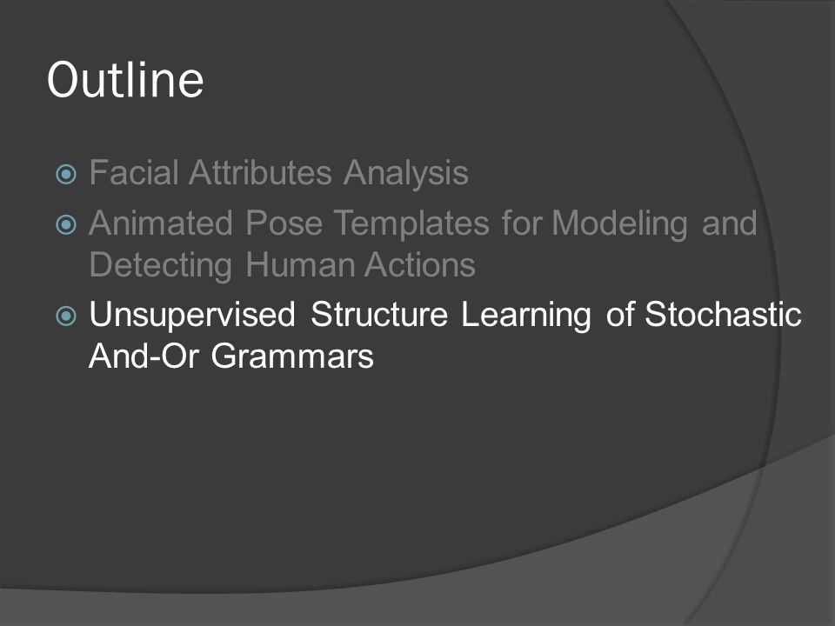Click the word Stochastic in highlighted bullet
Image resolution: width=835 pixels, height=626 pixels.
coord(723,314)
